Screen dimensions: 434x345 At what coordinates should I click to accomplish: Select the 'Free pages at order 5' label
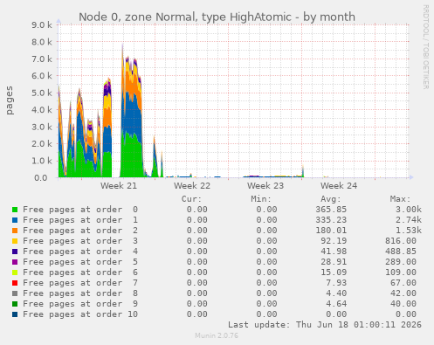point(80,262)
